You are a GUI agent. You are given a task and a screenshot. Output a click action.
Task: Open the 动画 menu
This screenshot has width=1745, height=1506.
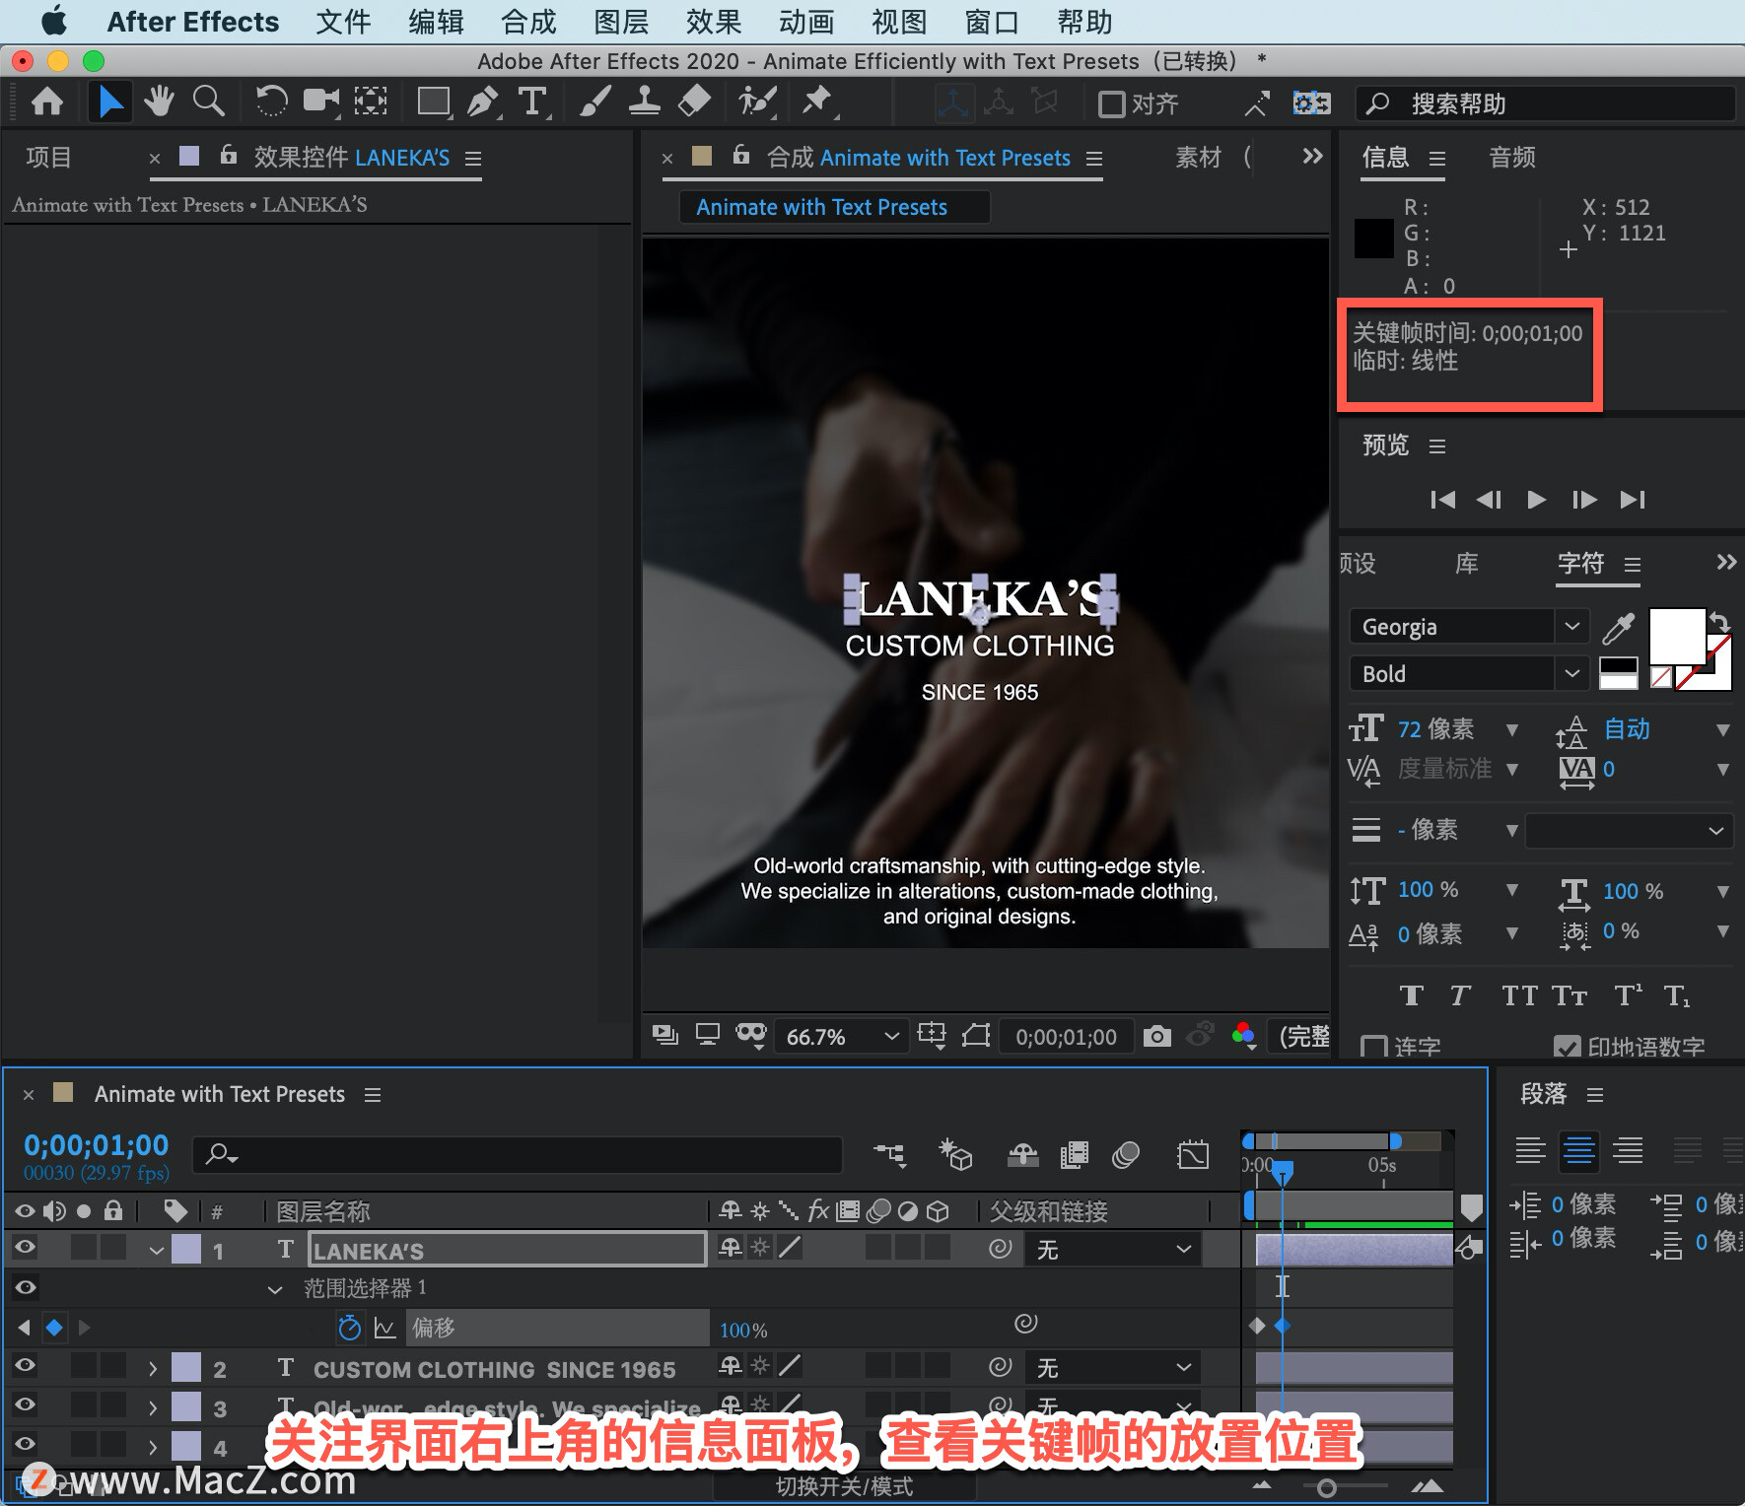click(806, 22)
